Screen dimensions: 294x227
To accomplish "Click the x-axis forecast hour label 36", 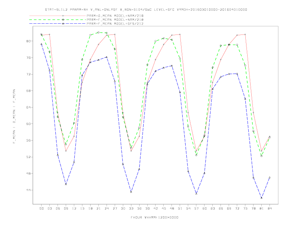I will pyautogui.click(x=139, y=208).
